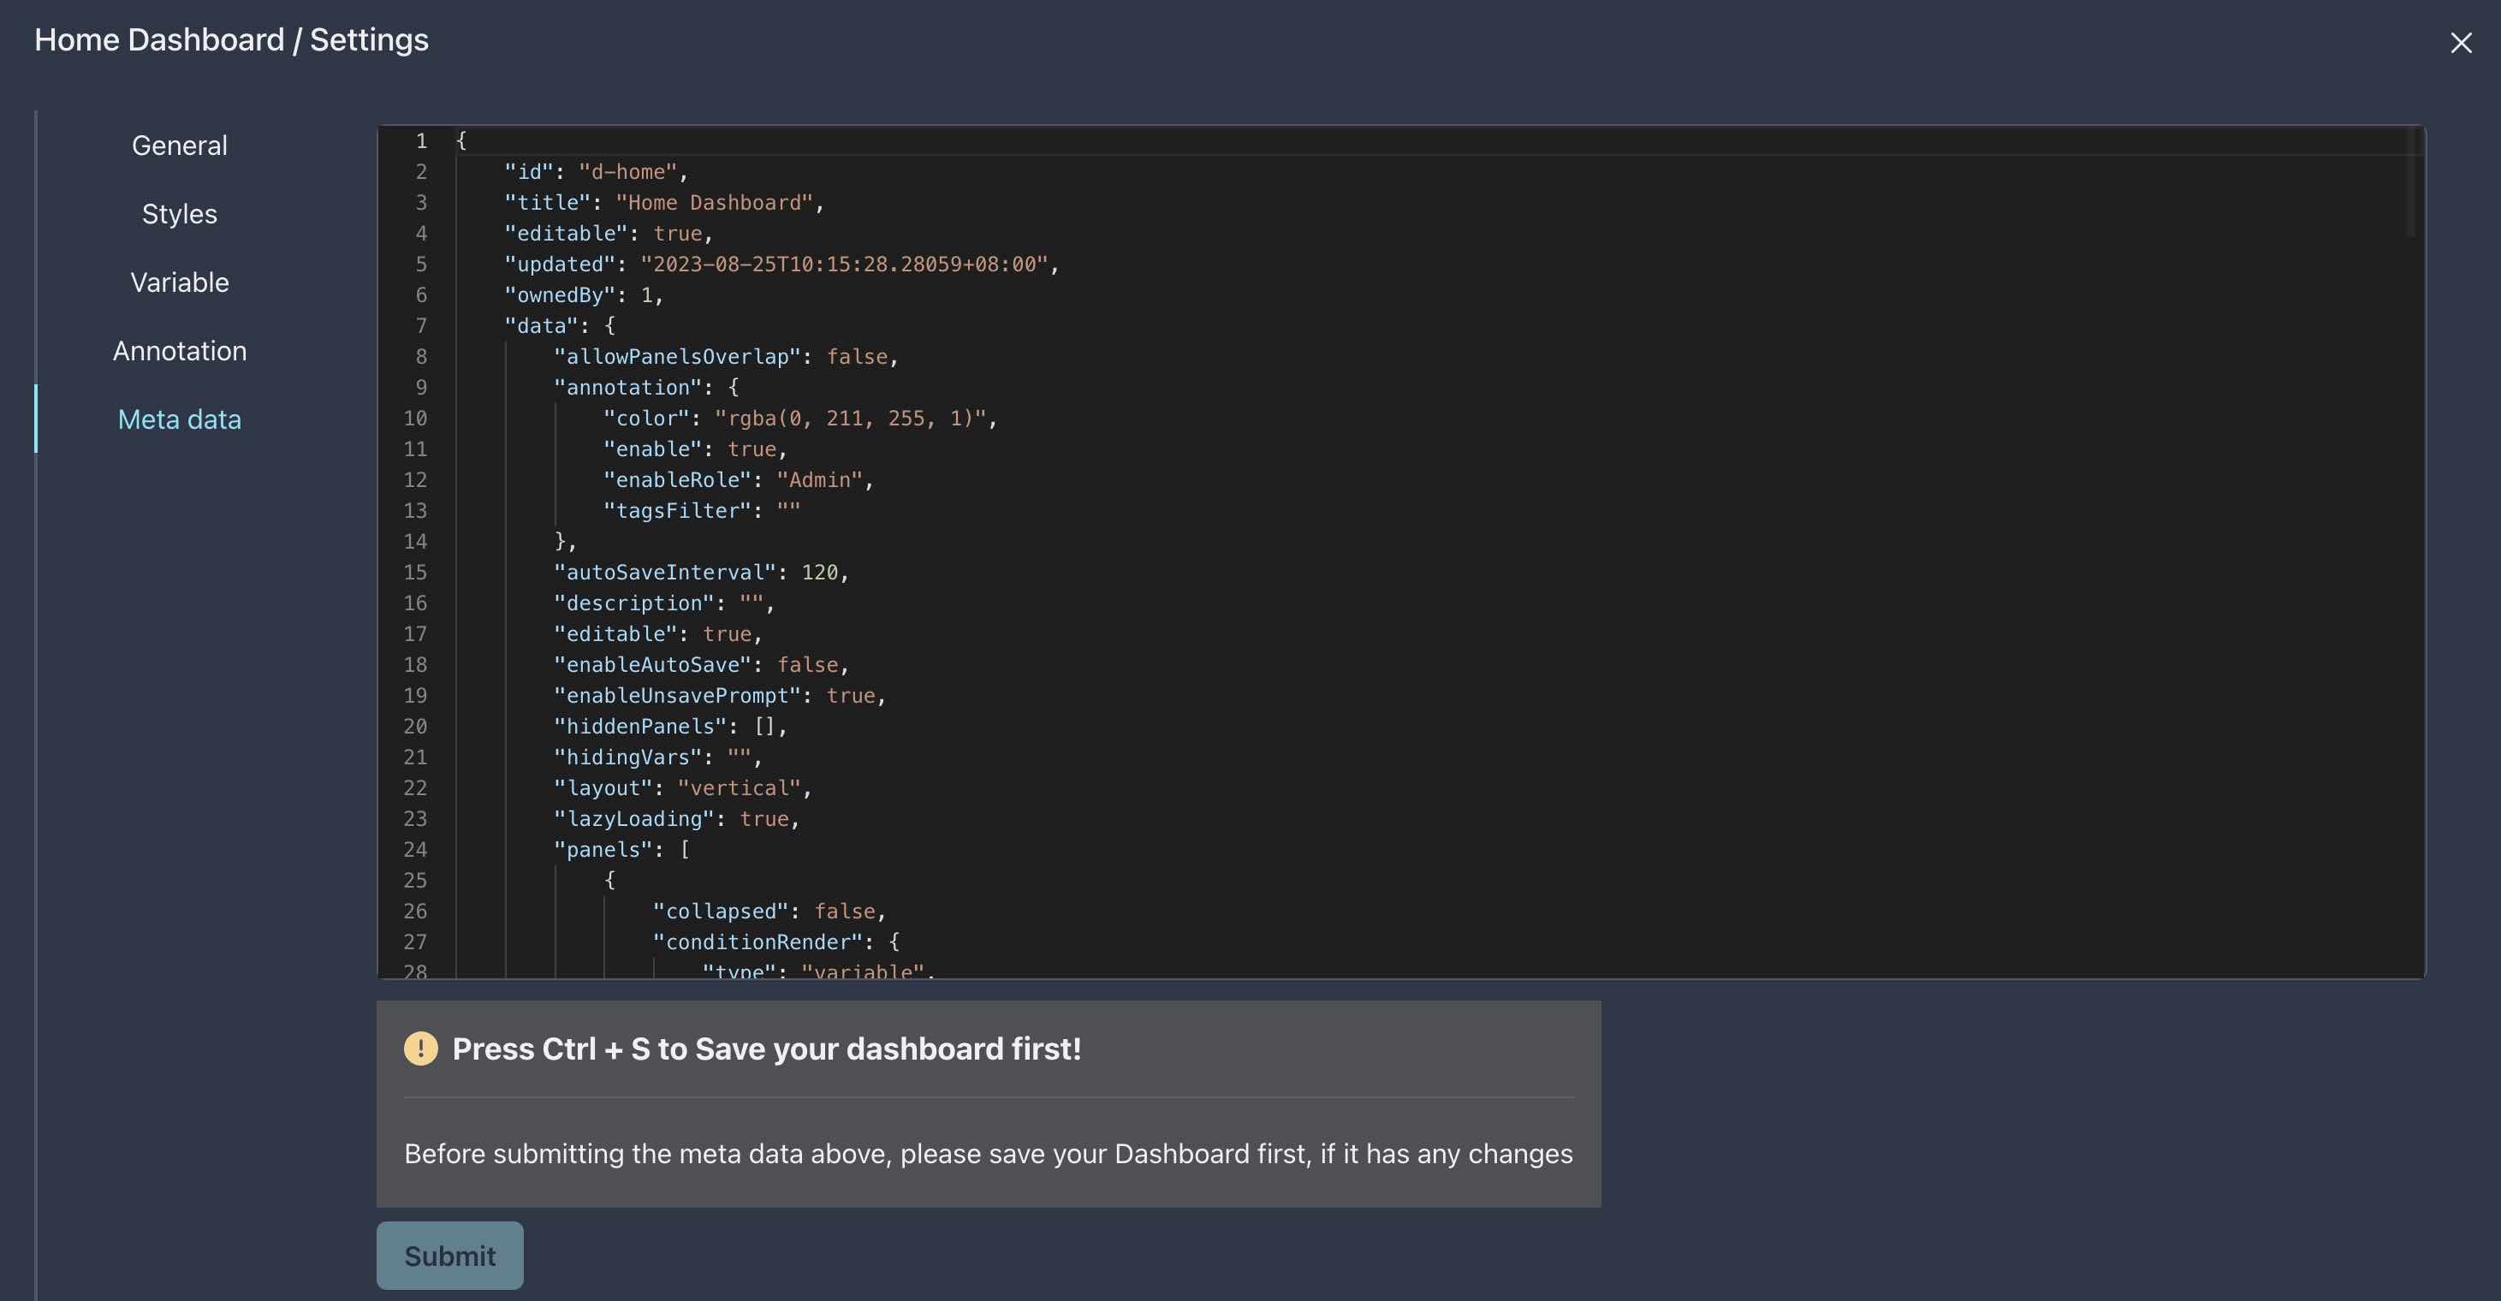Click the "ownedBy" key on line 6
Viewport: 2501px width, 1301px height.
[x=559, y=295]
